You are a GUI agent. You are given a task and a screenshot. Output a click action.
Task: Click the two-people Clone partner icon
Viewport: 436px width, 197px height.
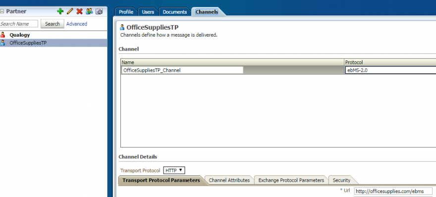click(89, 11)
